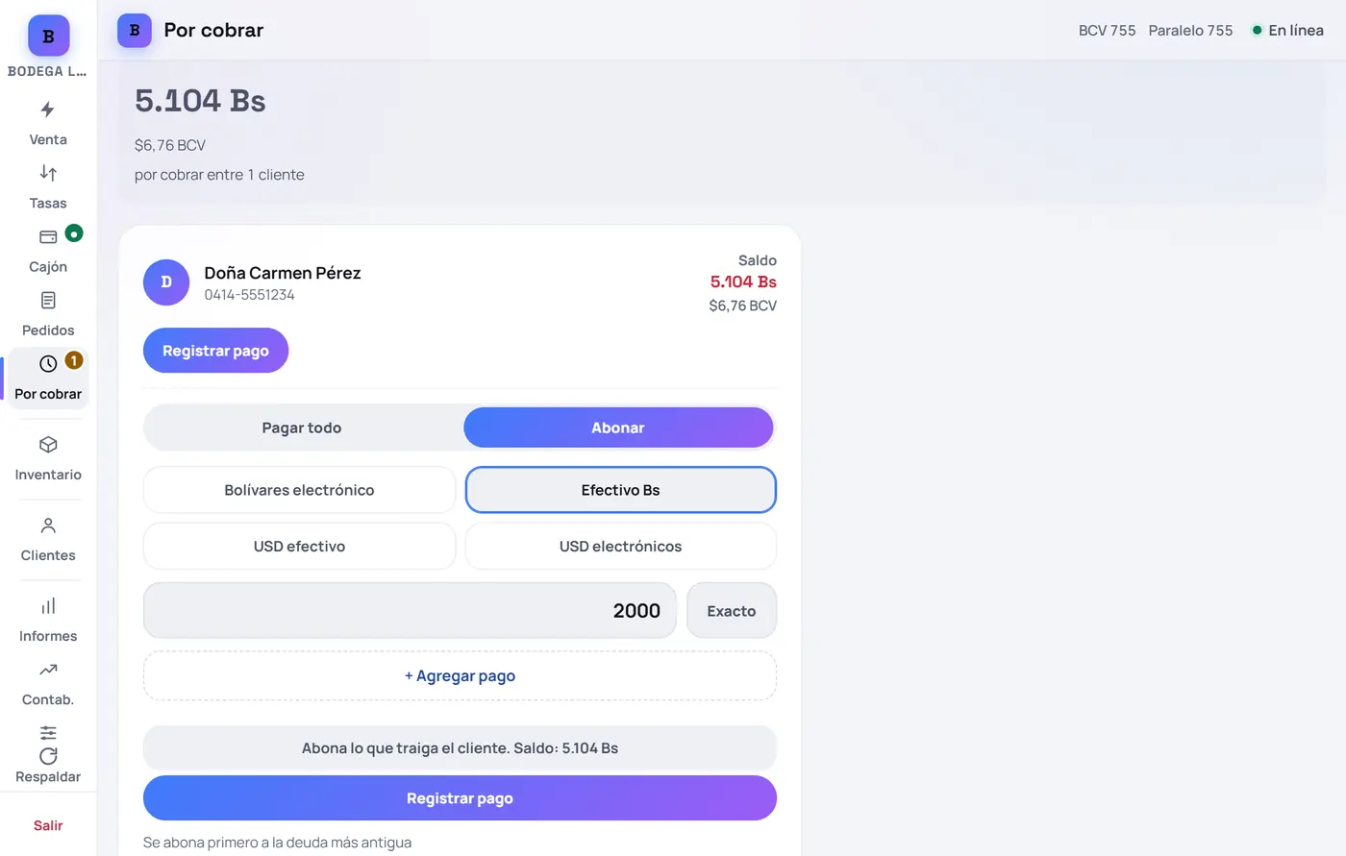Click the $6,76 BCV under Saldo
Viewport: 1346px width, 856px height.
(x=742, y=306)
